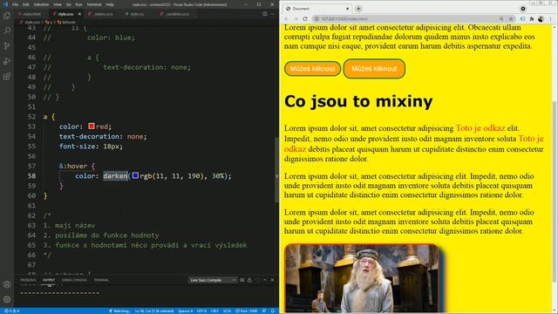Open new browser tab with plus
This screenshot has width=558, height=314.
click(358, 9)
